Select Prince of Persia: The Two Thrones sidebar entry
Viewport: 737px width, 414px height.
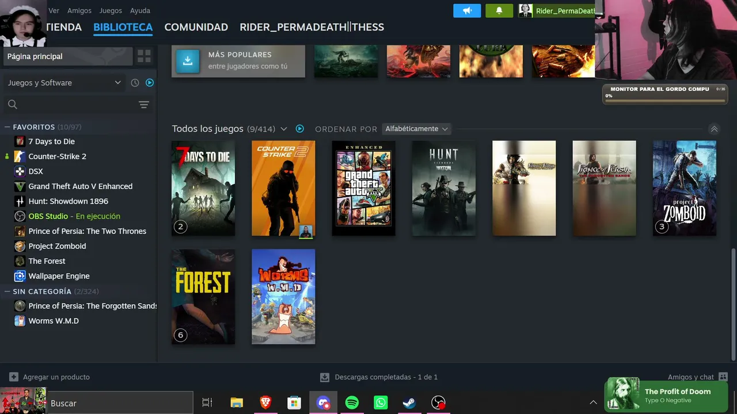click(88, 231)
